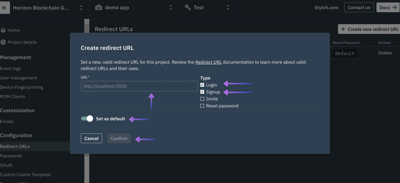Click the wrench icon next to Test
Viewport: 400px width, 183px height.
(x=188, y=7)
